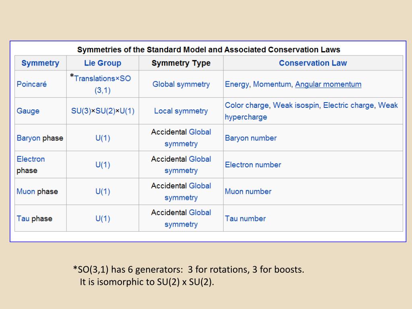Open the Energy conservation link
The width and height of the screenshot is (412, 309).
237,84
